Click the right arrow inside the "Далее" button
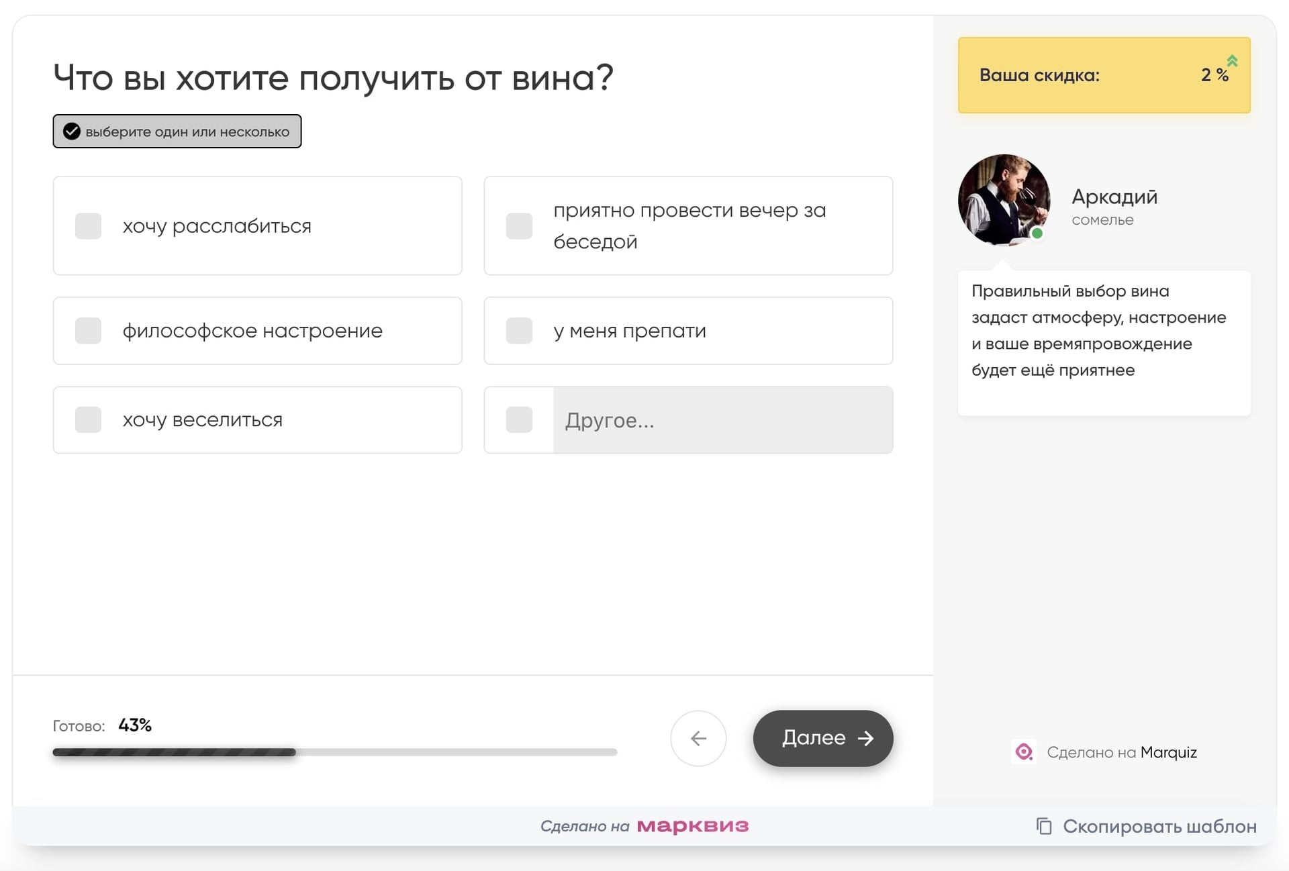Viewport: 1289px width, 871px height. (866, 738)
